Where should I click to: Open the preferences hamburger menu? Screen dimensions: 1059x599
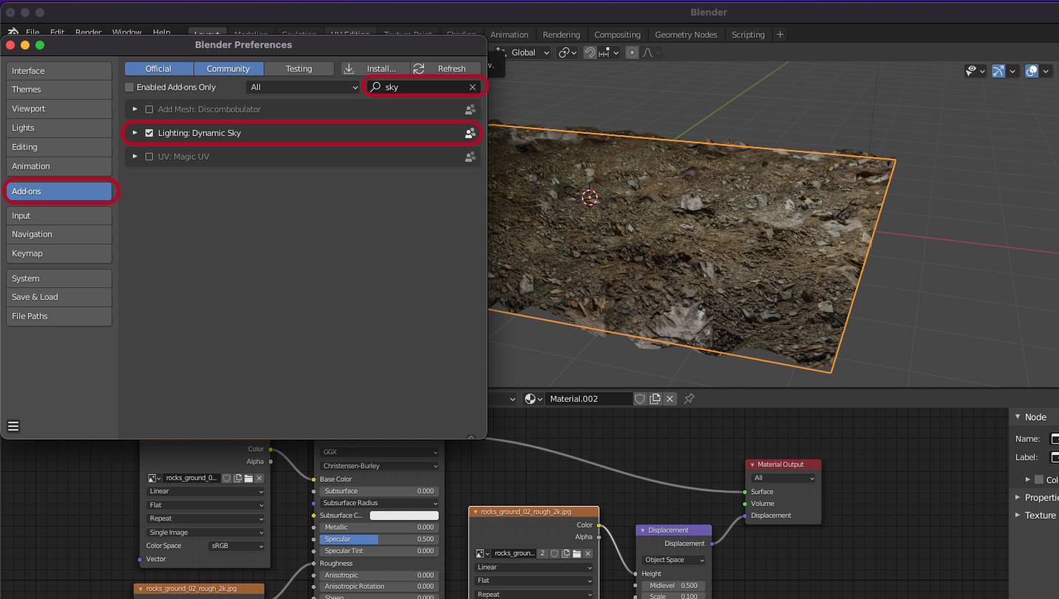(x=13, y=426)
